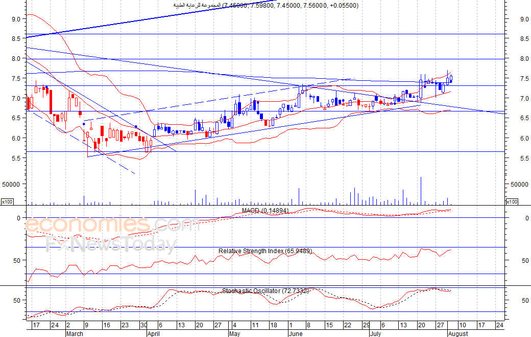Open the FxNewsToday watermark logo
This screenshot has height=337, width=531.
click(x=110, y=245)
